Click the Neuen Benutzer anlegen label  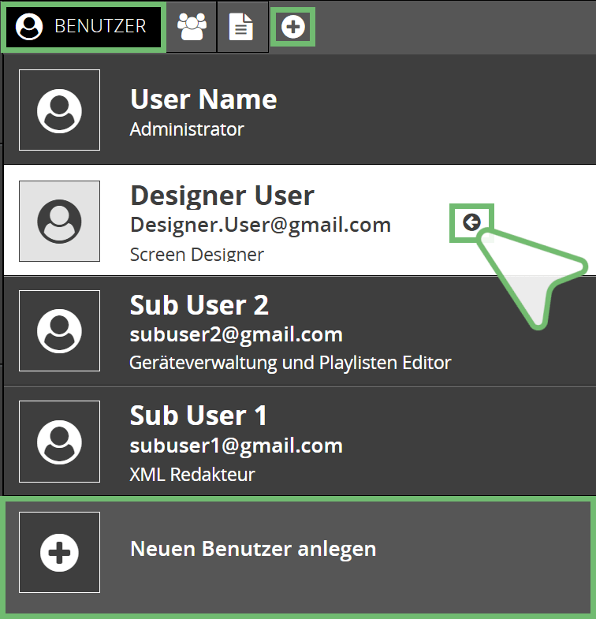coord(252,548)
